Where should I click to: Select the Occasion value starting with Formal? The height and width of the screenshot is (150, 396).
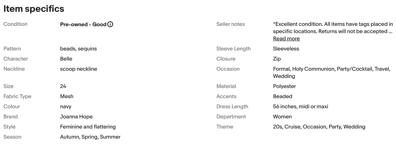point(332,73)
